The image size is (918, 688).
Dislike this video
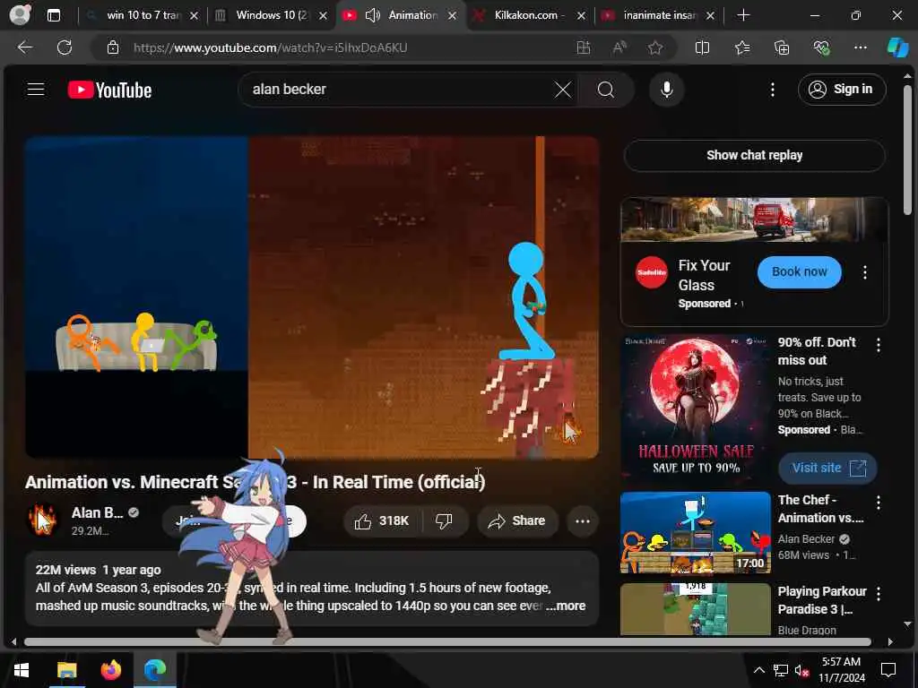(x=445, y=520)
